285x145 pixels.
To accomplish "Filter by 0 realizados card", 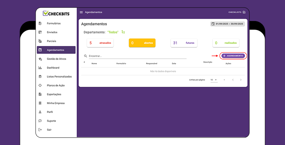I will (x=226, y=43).
